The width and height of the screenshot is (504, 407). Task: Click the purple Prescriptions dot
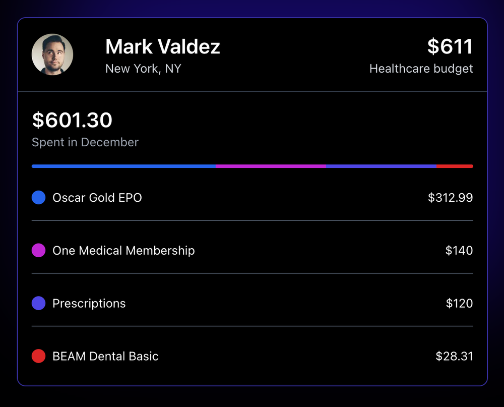point(39,304)
